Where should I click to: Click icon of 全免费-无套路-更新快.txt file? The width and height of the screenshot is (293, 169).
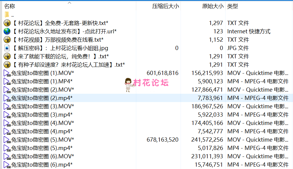point(7,23)
